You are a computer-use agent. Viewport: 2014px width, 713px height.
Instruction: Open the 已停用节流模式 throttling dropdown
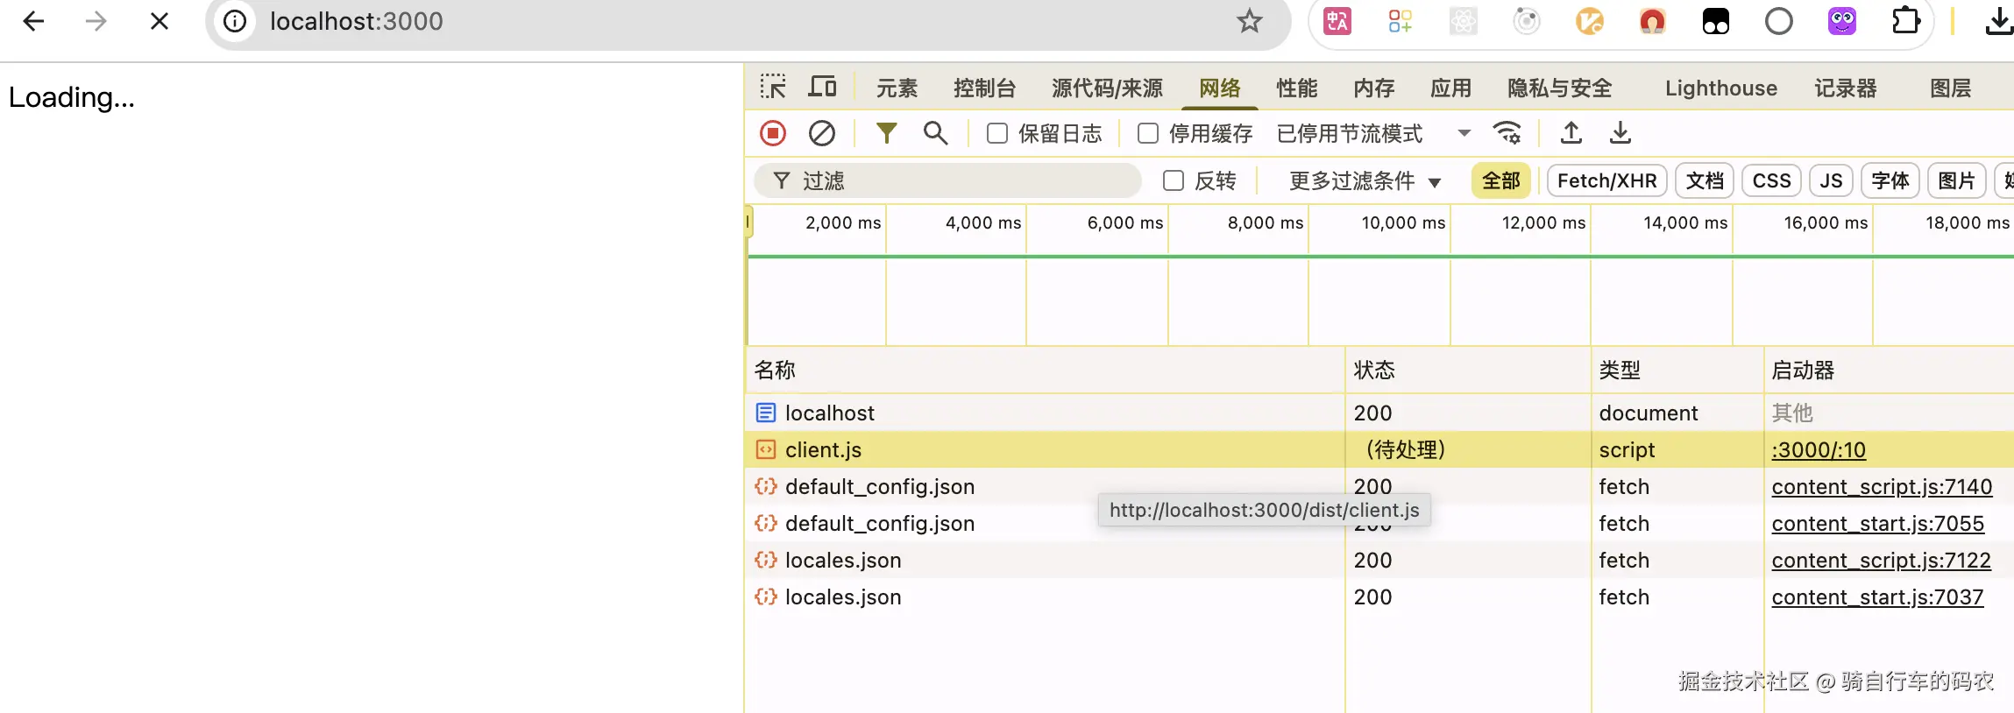1373,133
